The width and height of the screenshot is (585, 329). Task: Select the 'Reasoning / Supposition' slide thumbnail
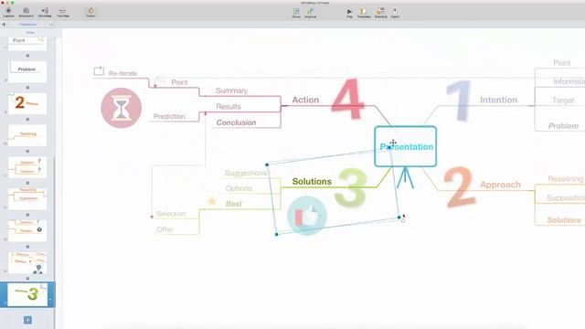pos(27,199)
